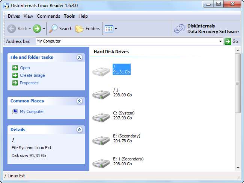Click the green Forward arrow button
The image size is (244, 183).
pos(37,29)
